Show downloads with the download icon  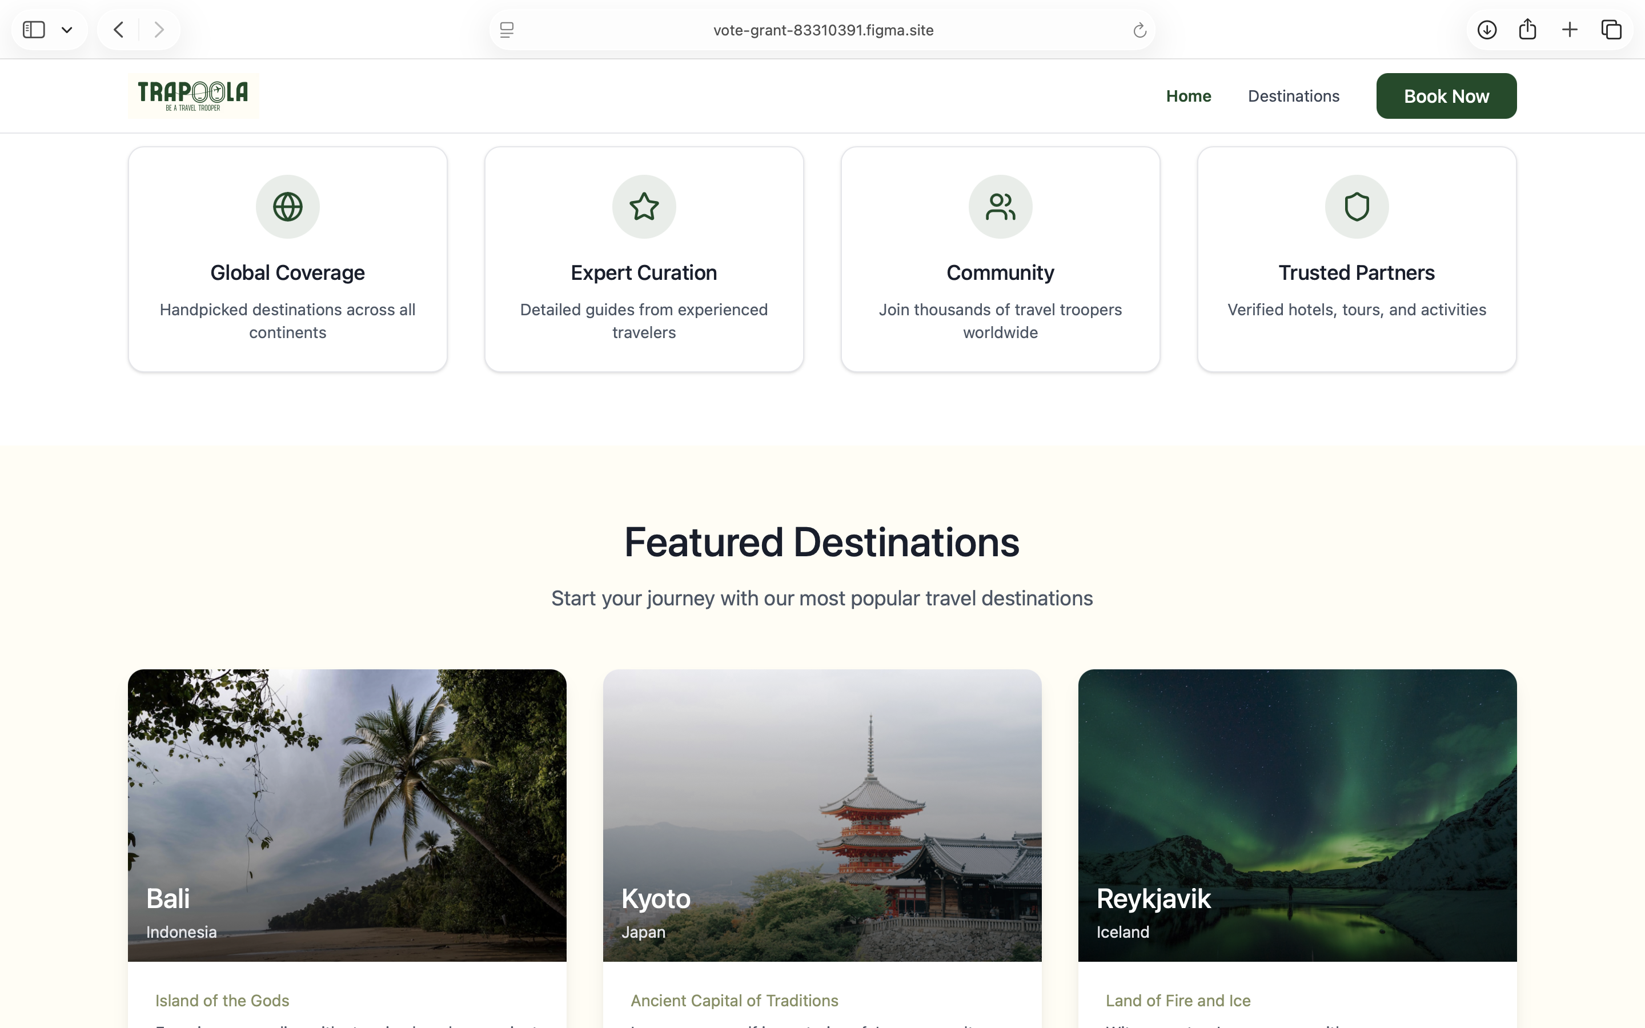(x=1487, y=29)
